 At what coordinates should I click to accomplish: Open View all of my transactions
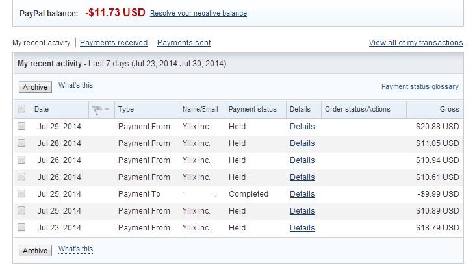tap(416, 43)
